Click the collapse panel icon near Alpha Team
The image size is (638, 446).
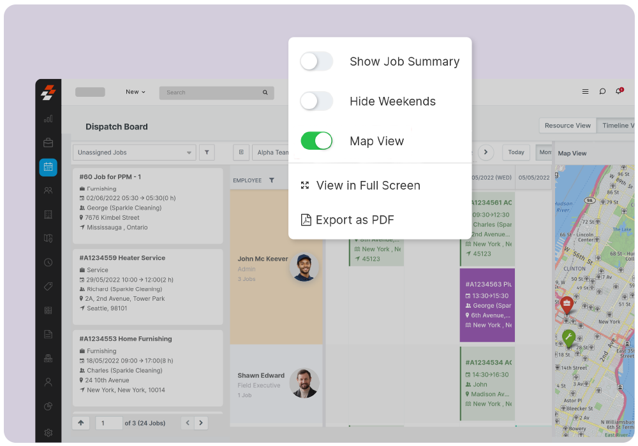[241, 152]
